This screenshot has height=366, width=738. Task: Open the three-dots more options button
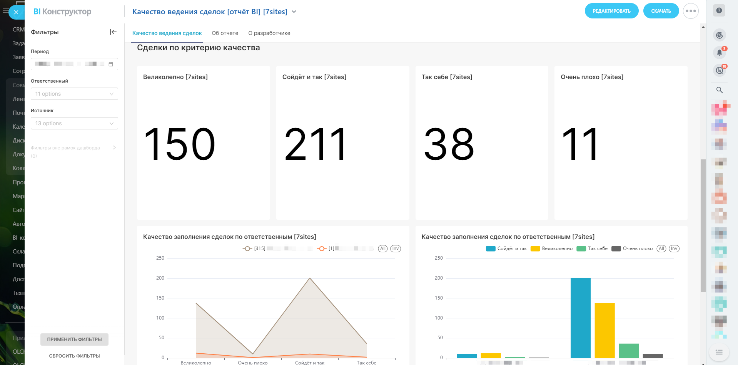691,11
